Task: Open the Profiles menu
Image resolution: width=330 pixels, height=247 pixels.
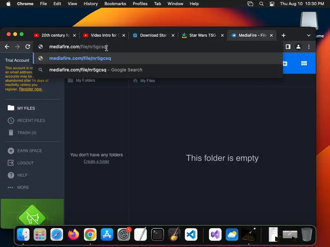Action: coord(140,4)
